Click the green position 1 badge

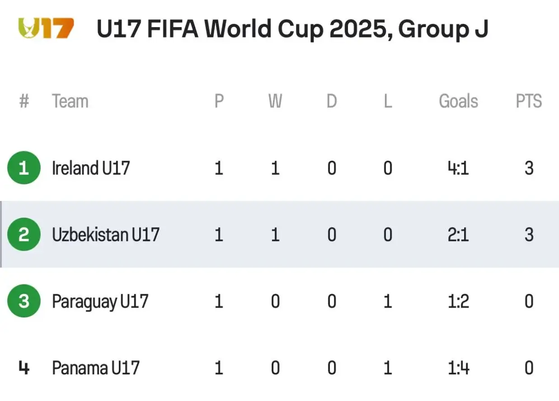coord(24,168)
